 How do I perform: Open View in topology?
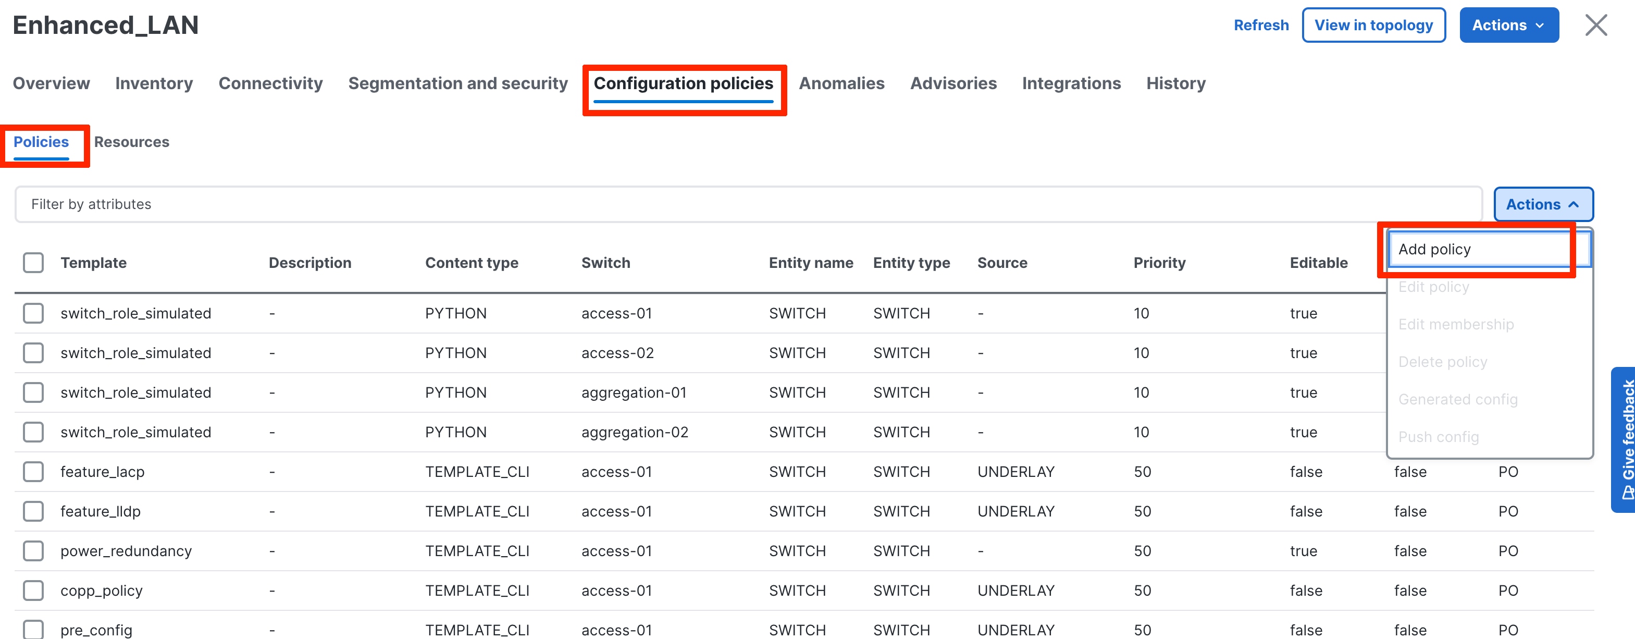(x=1373, y=25)
